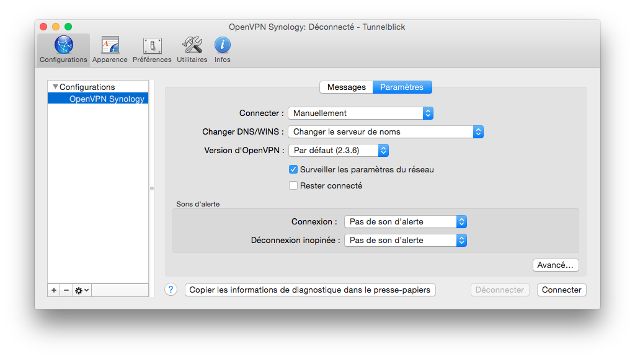Zoom the window with the green button
The width and height of the screenshot is (635, 359).
tap(68, 27)
